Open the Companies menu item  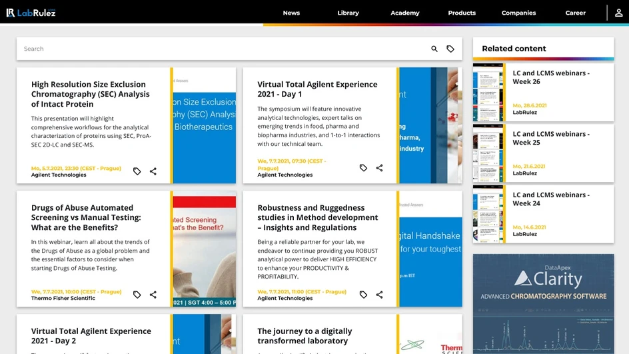pyautogui.click(x=518, y=13)
